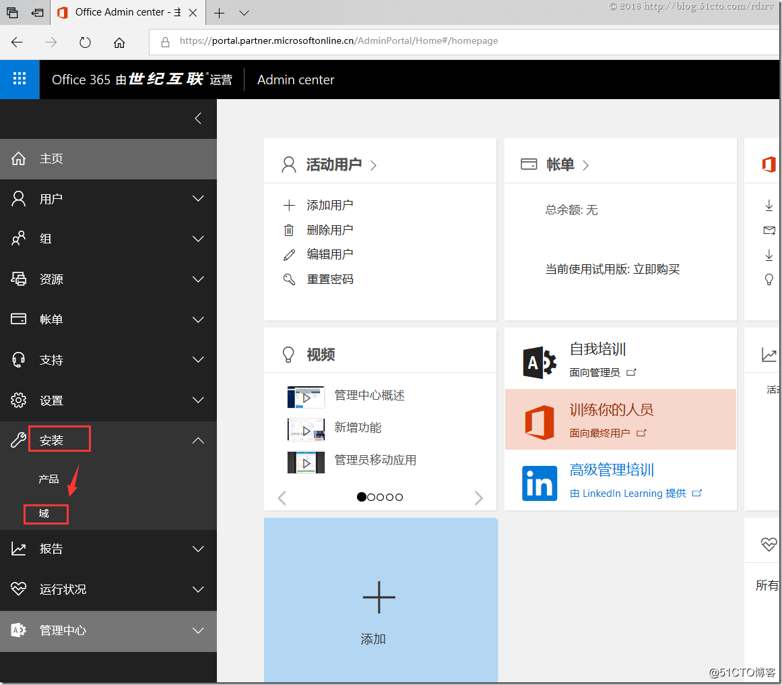Click the browser back arrow
The width and height of the screenshot is (782, 685).
pos(17,42)
